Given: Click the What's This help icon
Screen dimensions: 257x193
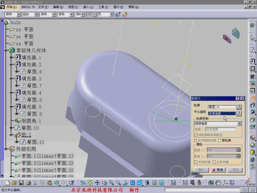Looking at the screenshot, I should (x=72, y=183).
